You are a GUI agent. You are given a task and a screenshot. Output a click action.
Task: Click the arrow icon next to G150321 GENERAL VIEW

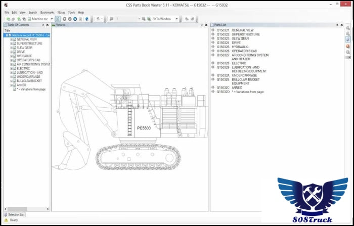pos(213,30)
